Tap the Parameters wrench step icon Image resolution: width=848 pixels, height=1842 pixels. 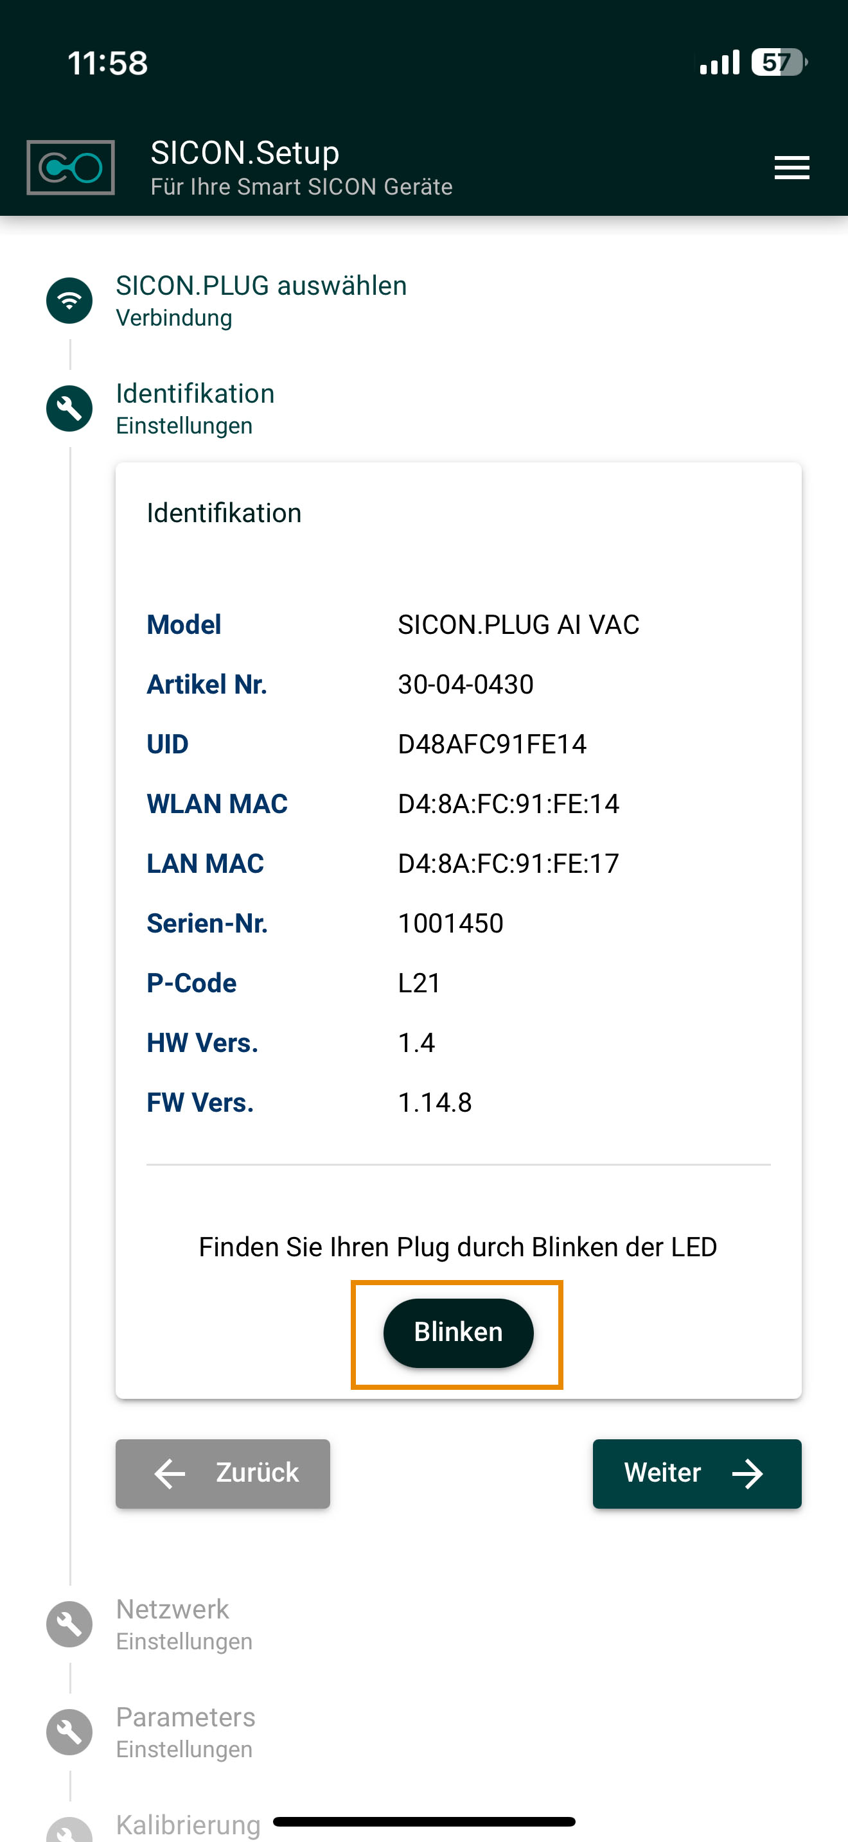(x=69, y=1732)
